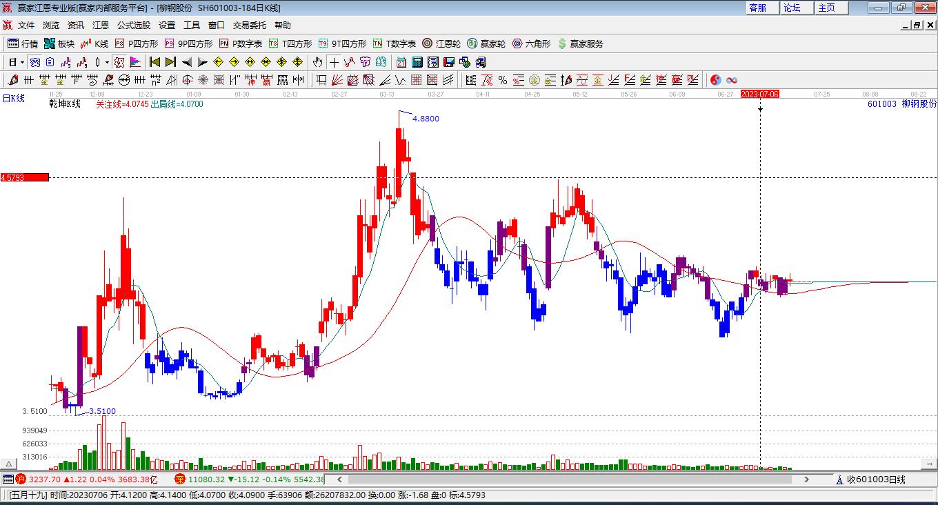Toggle the crosshair cursor tool

click(334, 62)
